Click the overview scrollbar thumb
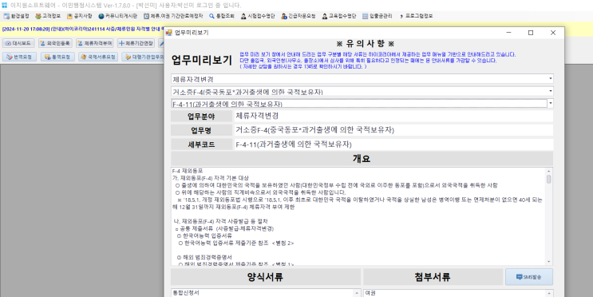 [549, 179]
